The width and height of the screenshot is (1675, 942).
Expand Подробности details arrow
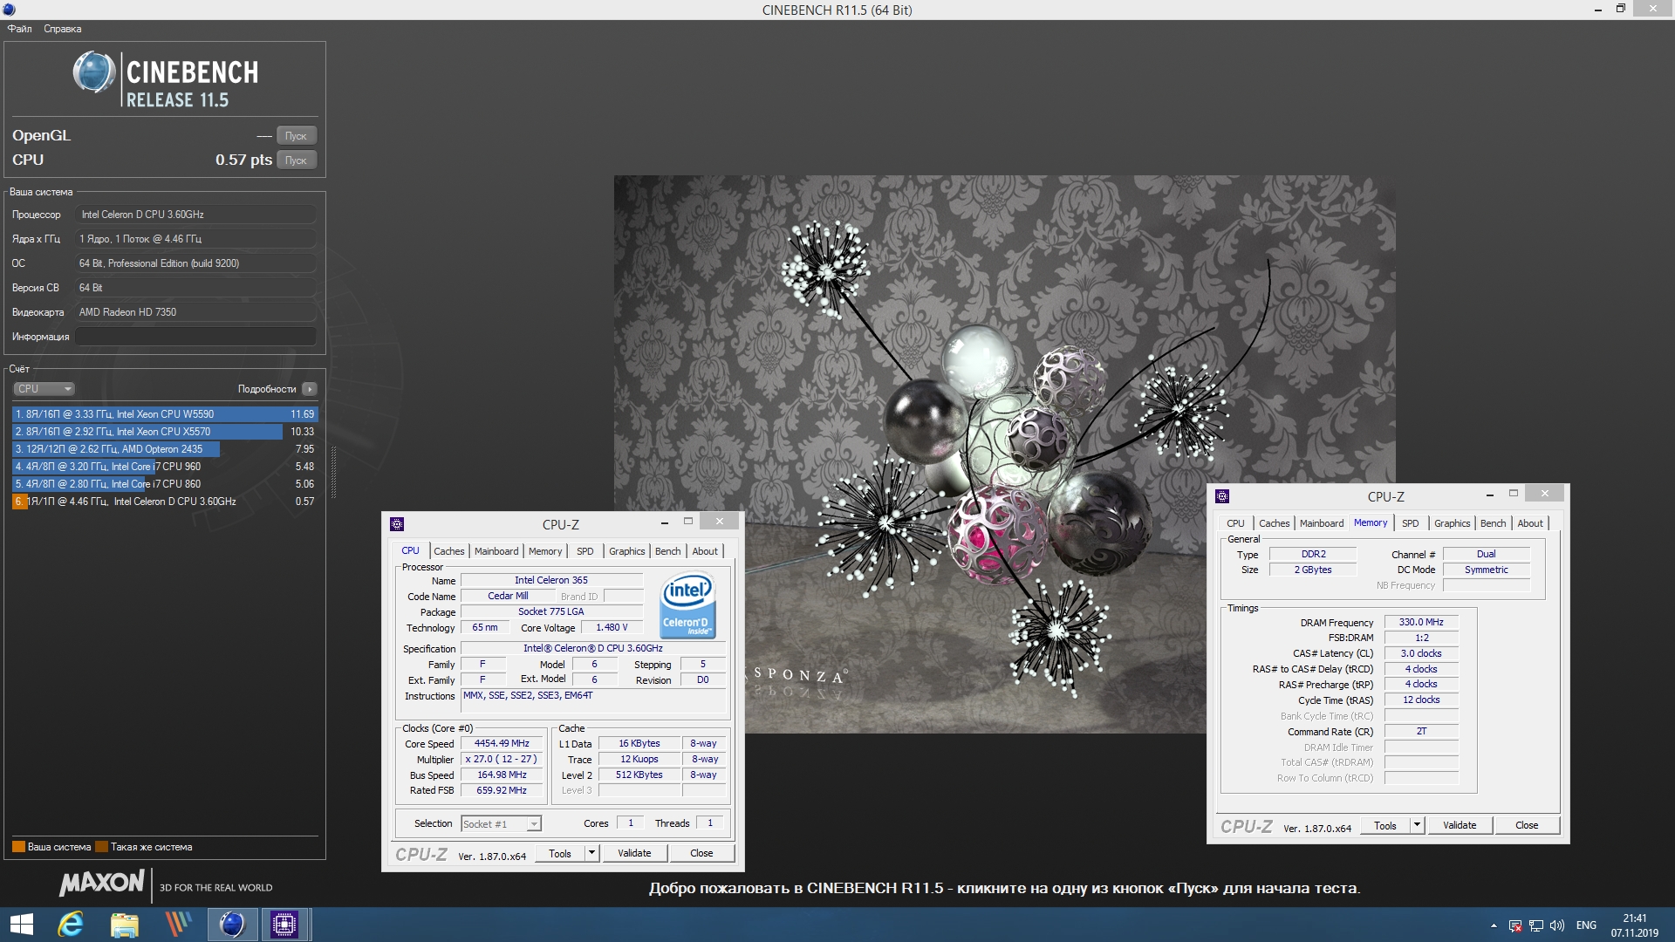coord(310,389)
